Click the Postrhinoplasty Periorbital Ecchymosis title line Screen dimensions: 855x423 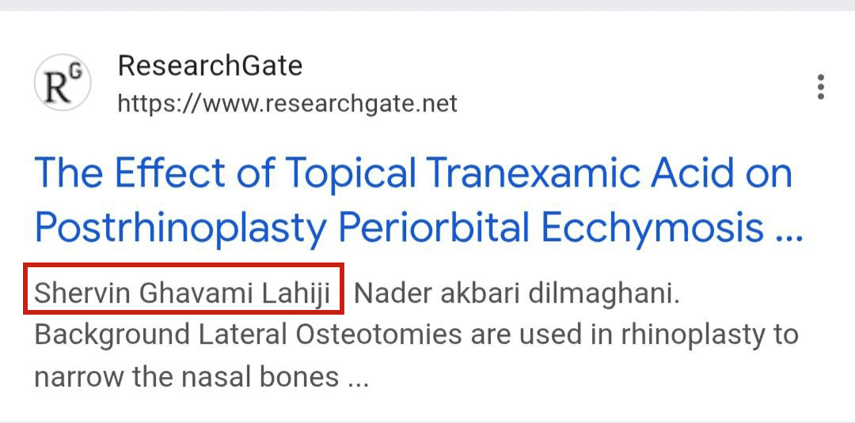(x=419, y=227)
